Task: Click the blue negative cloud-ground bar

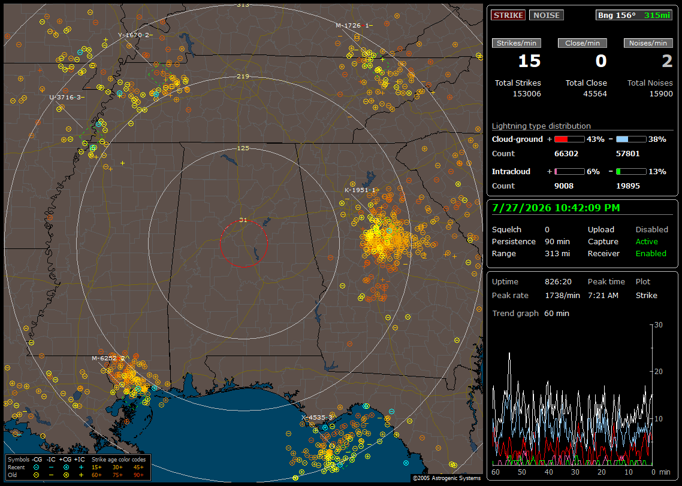Action: point(631,139)
